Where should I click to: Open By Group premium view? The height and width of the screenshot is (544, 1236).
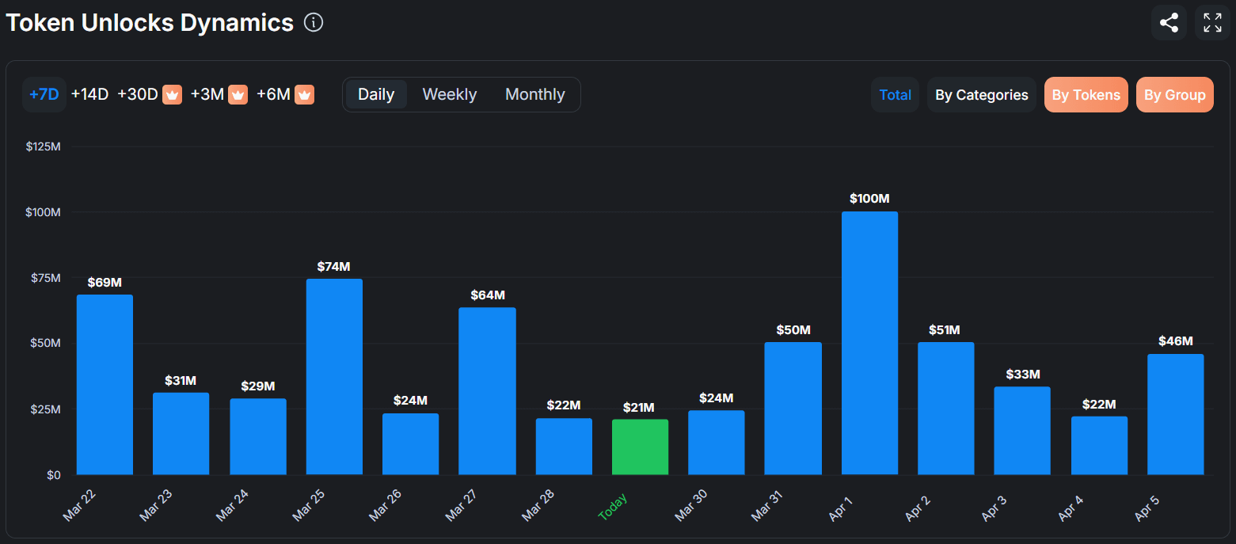[1175, 95]
